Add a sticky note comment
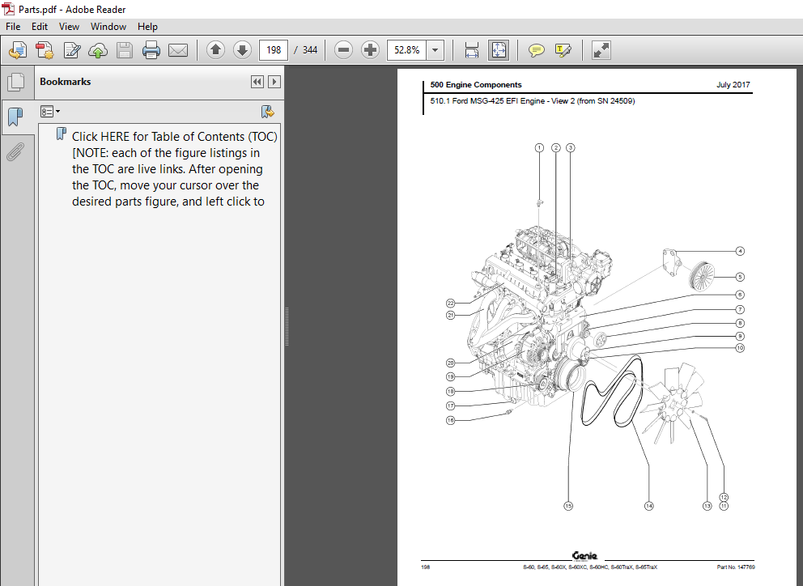 pos(536,50)
